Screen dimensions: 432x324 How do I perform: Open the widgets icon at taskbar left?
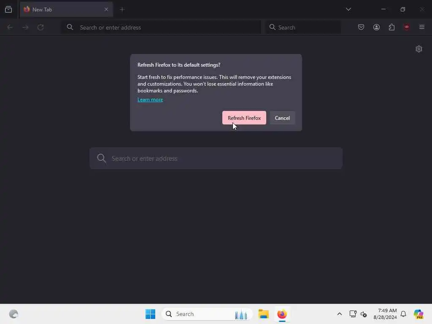13,314
